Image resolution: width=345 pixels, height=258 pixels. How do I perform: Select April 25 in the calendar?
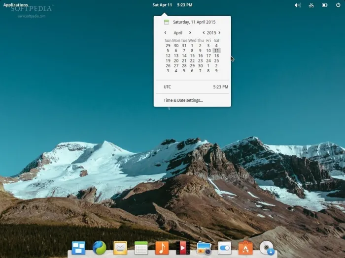[216, 60]
